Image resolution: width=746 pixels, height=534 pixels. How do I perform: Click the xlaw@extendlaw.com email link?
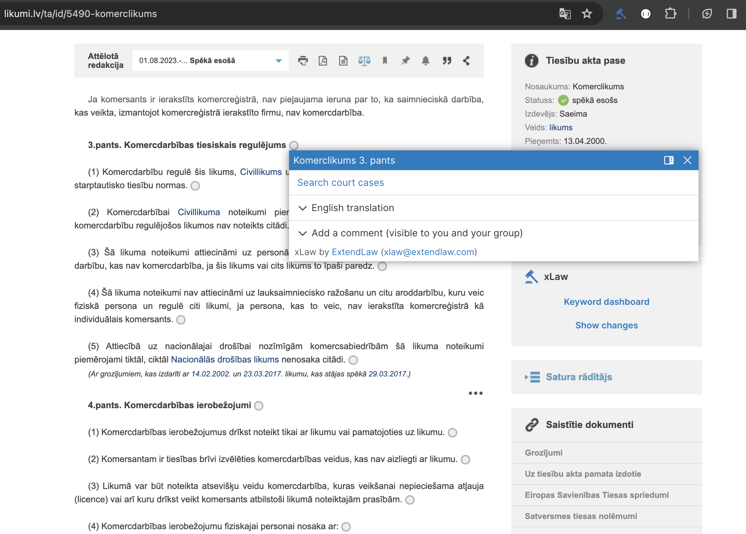[x=429, y=252]
